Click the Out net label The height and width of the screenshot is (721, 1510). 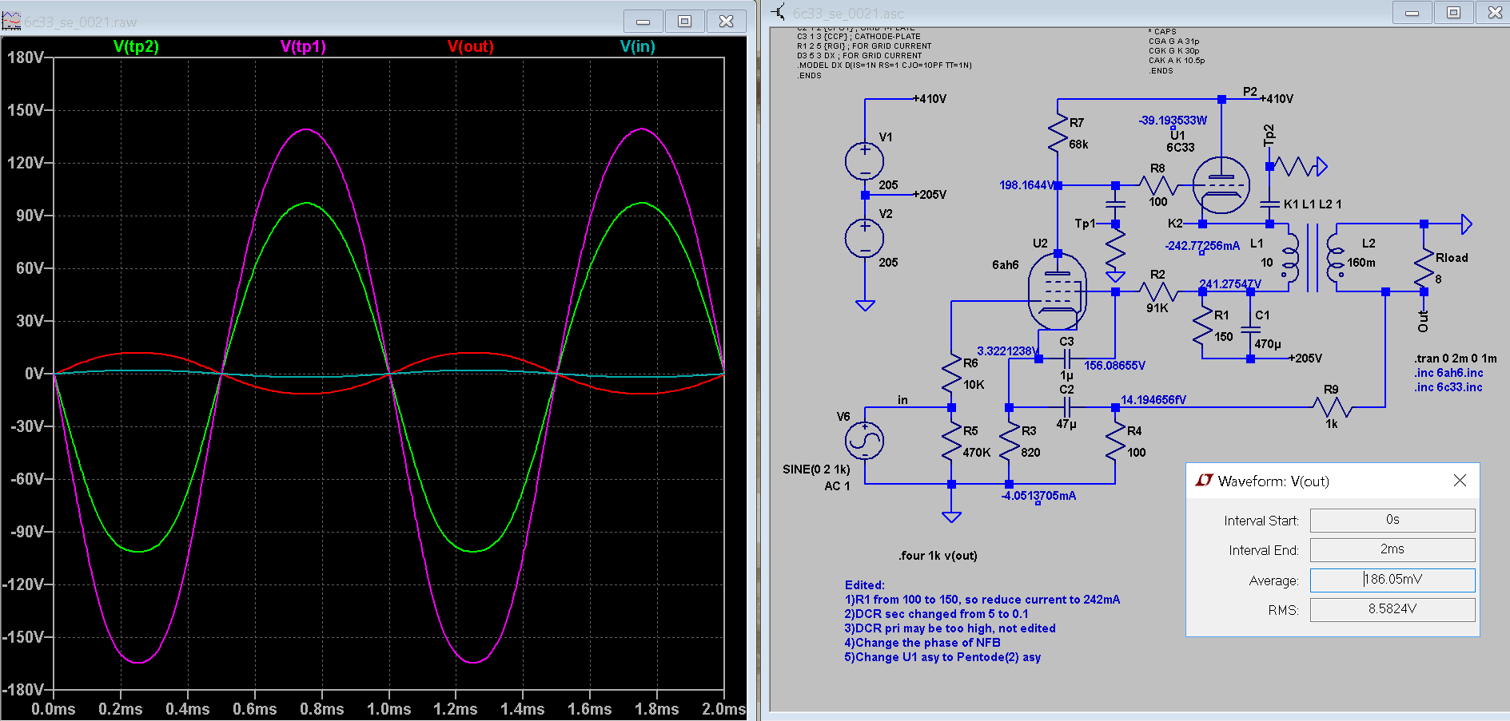pyautogui.click(x=1424, y=321)
